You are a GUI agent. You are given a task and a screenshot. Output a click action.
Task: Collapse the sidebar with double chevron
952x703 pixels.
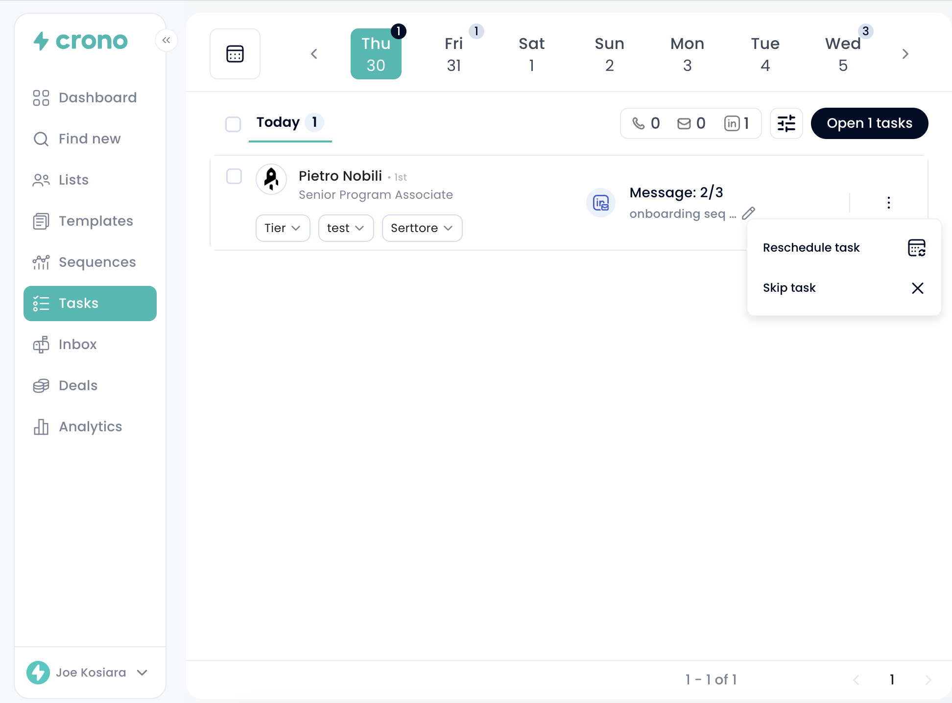point(166,40)
